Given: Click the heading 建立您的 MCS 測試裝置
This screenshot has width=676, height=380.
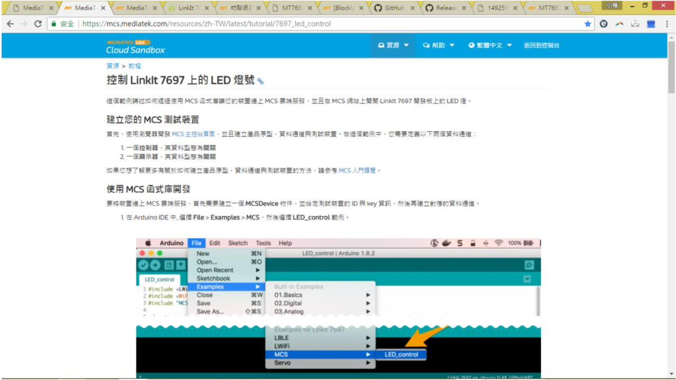Looking at the screenshot, I should coord(153,119).
